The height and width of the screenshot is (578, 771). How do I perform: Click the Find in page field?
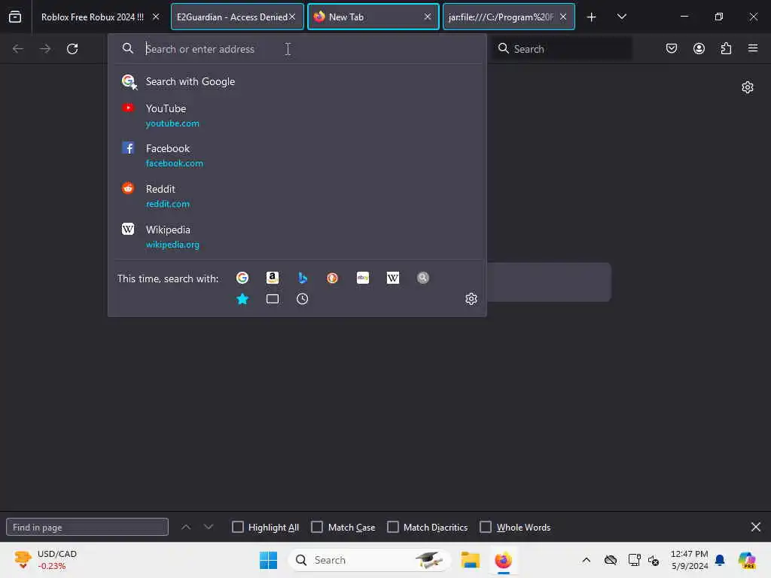click(87, 527)
